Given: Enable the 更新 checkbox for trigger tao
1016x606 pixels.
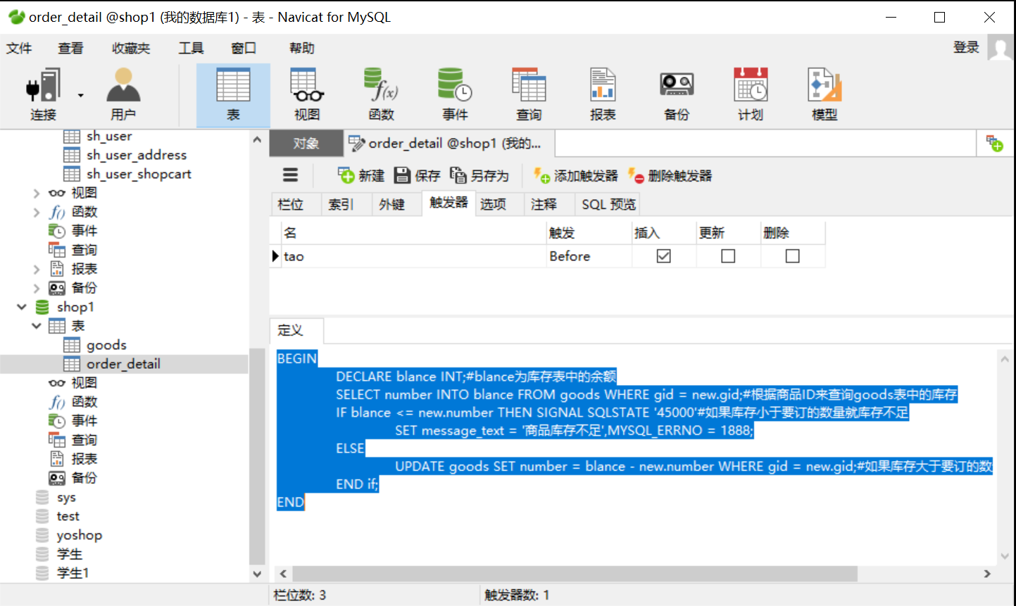Looking at the screenshot, I should tap(728, 256).
